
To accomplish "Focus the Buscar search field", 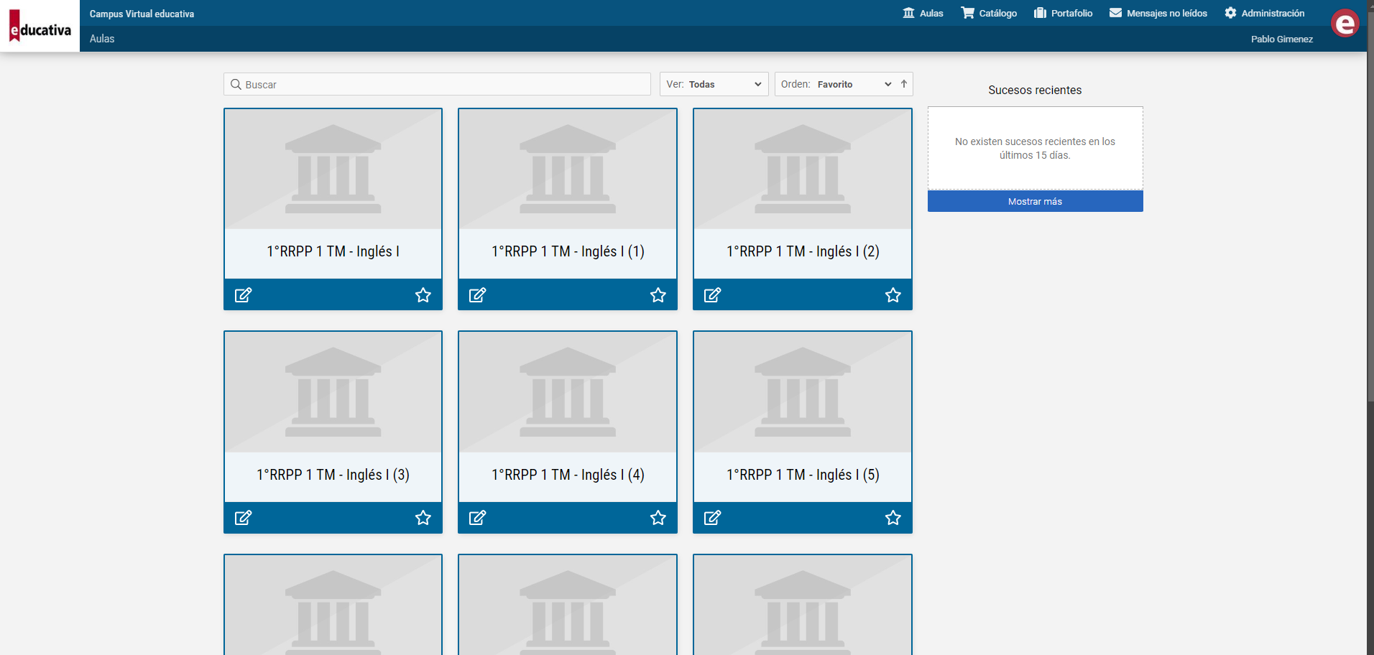I will pos(437,84).
